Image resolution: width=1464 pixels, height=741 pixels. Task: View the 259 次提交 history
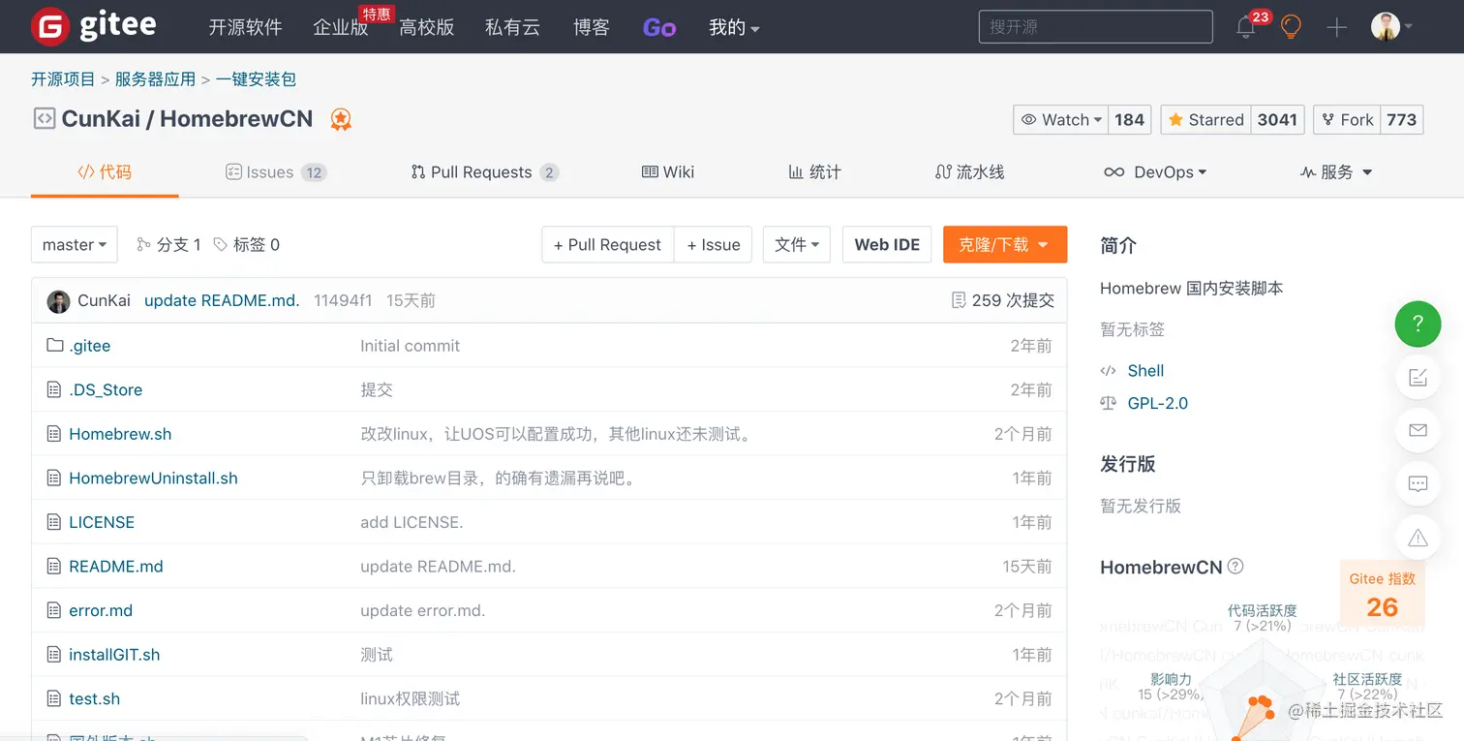[1003, 300]
